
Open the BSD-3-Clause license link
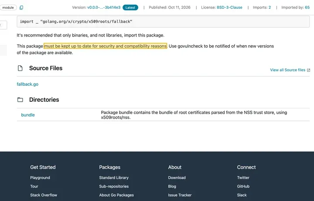(229, 7)
